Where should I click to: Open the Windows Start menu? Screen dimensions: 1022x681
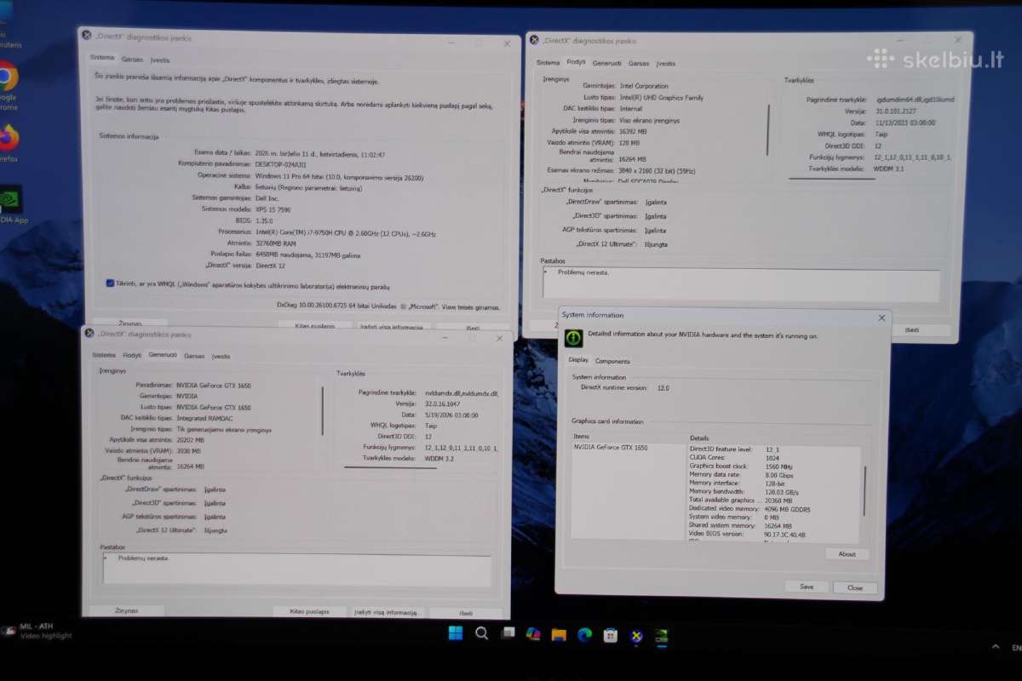tap(456, 633)
